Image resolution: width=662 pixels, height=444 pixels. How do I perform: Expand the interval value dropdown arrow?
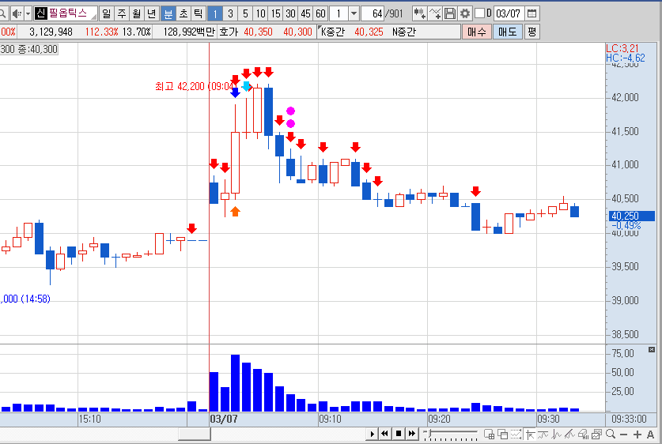[354, 13]
